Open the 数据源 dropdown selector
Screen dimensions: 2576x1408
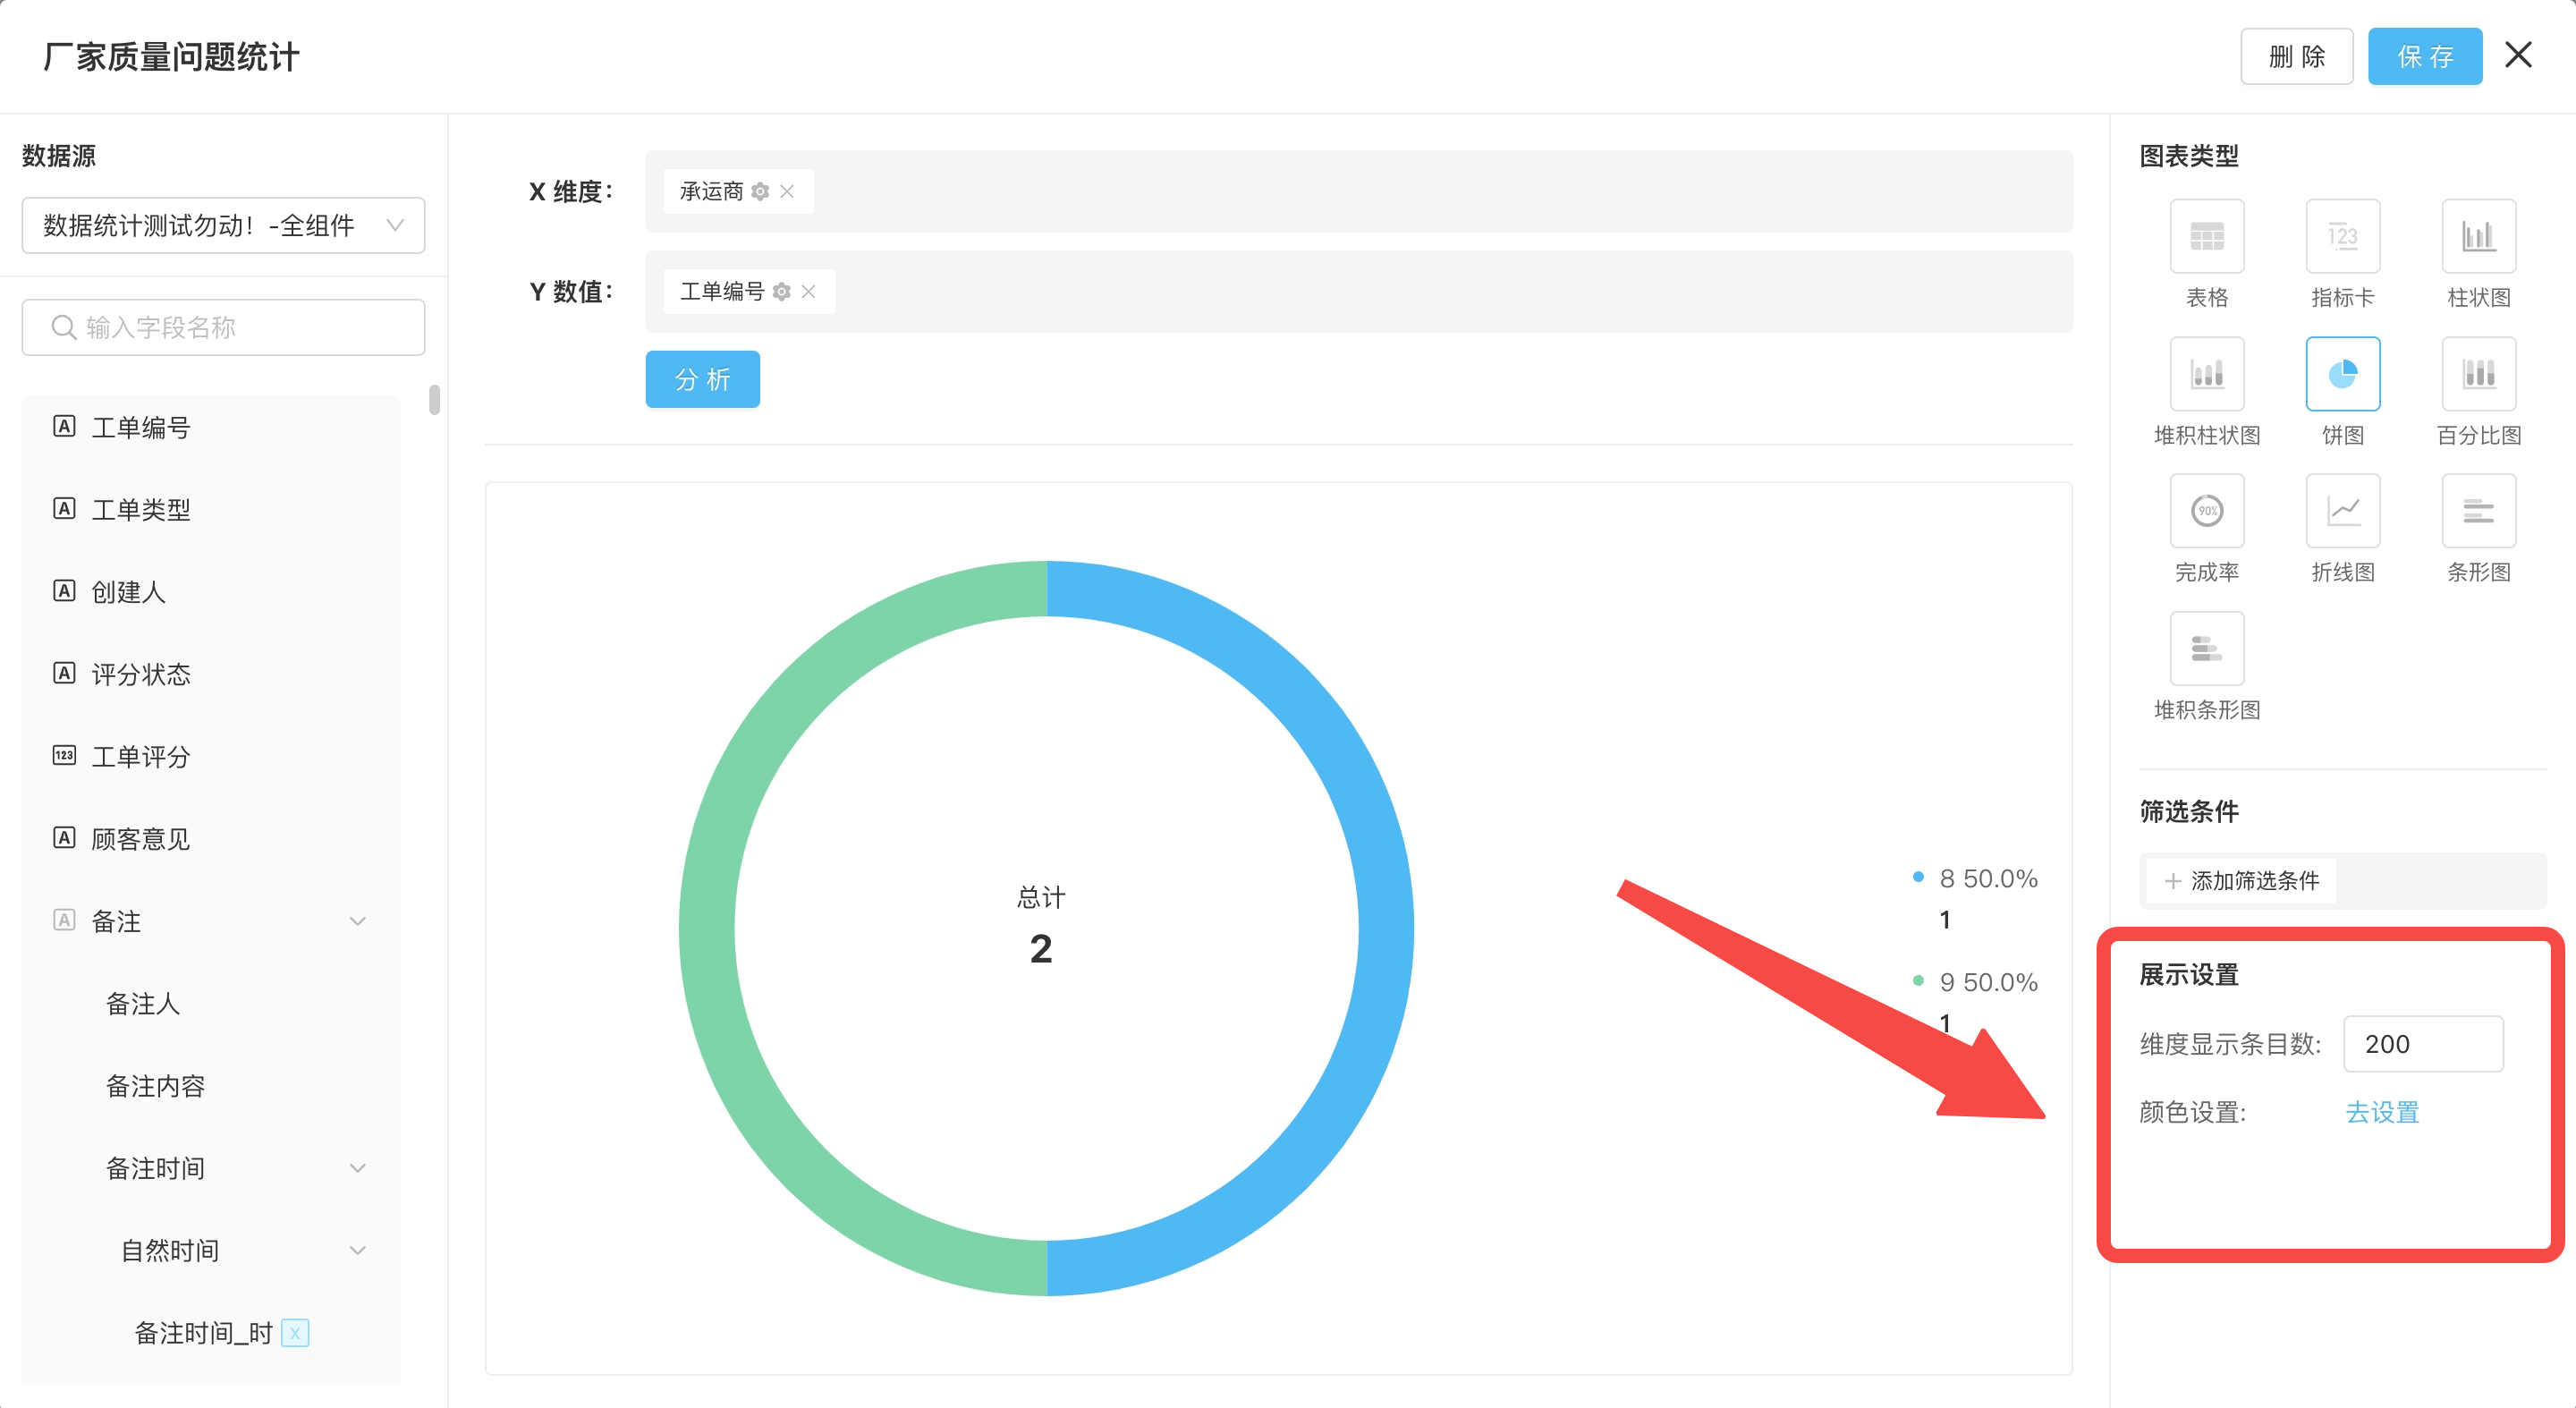click(x=223, y=225)
